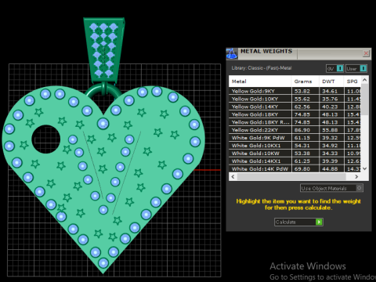Select the Yellow Gold:18KY R... row name
The width and height of the screenshot is (376, 282).
point(260,122)
